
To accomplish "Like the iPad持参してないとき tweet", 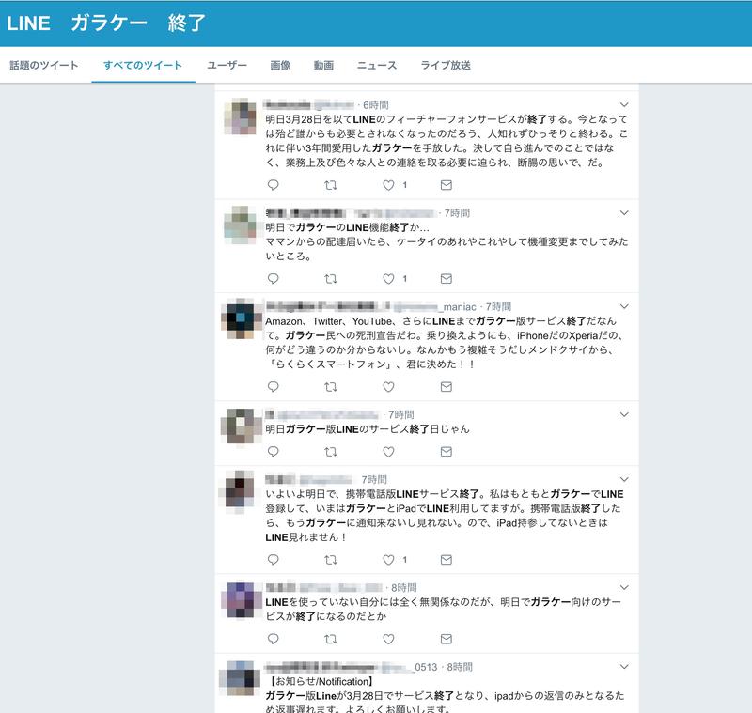I will point(388,559).
